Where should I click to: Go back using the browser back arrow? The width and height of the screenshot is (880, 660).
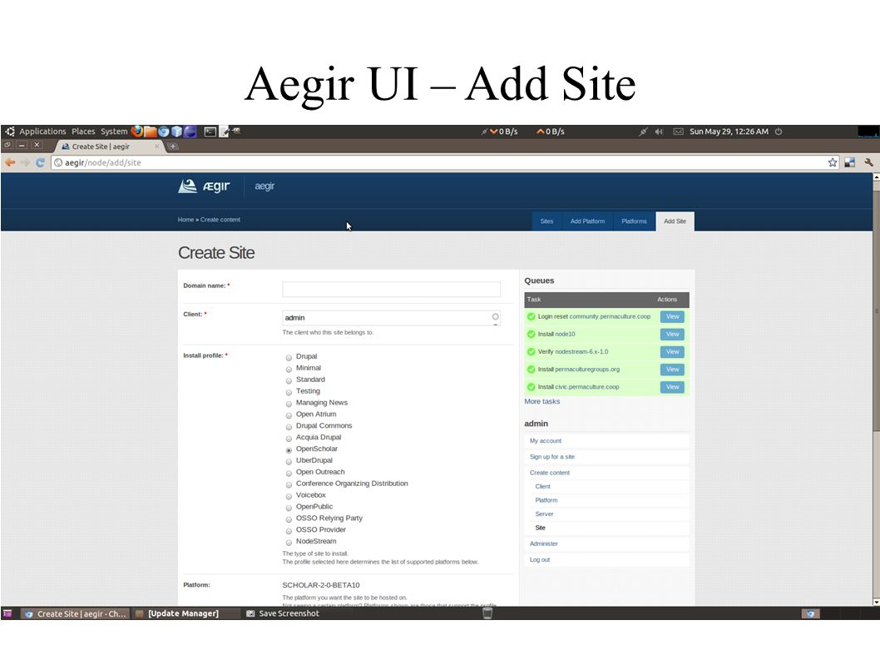(x=10, y=162)
